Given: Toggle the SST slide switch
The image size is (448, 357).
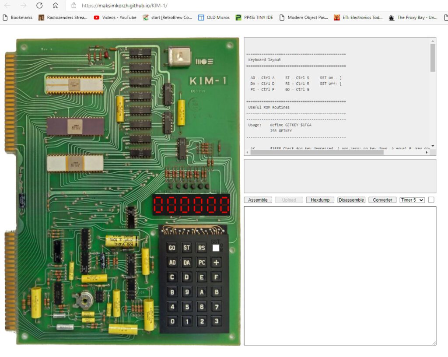Looking at the screenshot, I should pyautogui.click(x=217, y=247).
